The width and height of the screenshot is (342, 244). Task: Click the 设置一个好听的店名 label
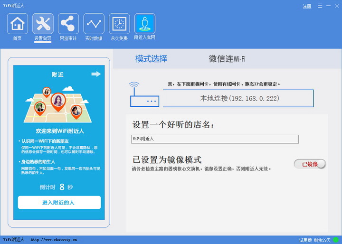click(173, 125)
